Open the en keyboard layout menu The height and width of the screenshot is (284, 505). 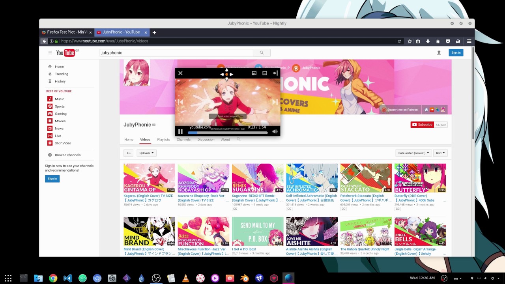point(458,278)
